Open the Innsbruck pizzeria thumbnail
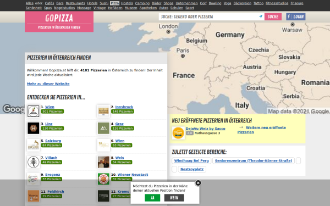This screenshot has width=330, height=206. pyautogui.click(x=103, y=111)
